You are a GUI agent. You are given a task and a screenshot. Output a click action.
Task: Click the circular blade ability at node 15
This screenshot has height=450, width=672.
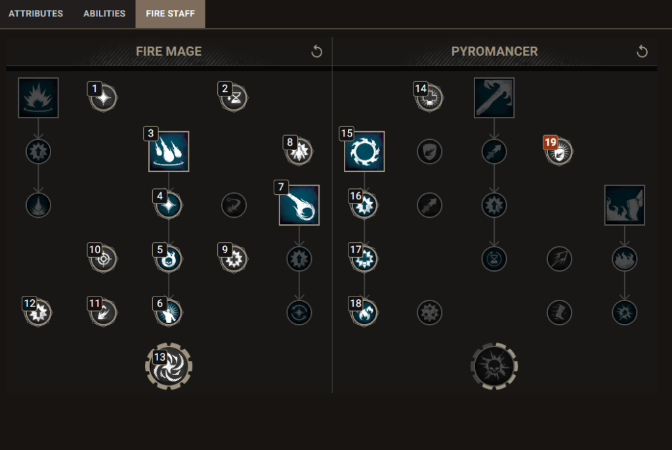pyautogui.click(x=364, y=152)
